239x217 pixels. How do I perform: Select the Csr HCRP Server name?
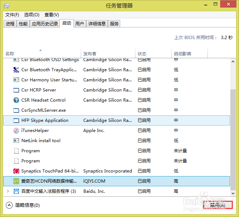pyautogui.click(x=39, y=90)
